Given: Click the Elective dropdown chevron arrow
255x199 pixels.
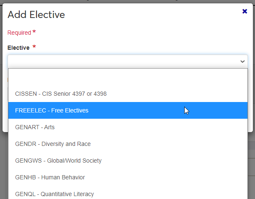Looking at the screenshot, I should 242,61.
